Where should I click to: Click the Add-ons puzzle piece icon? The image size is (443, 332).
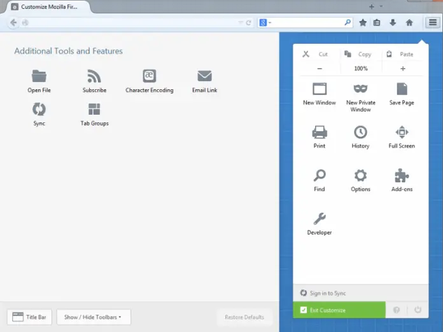pyautogui.click(x=402, y=175)
